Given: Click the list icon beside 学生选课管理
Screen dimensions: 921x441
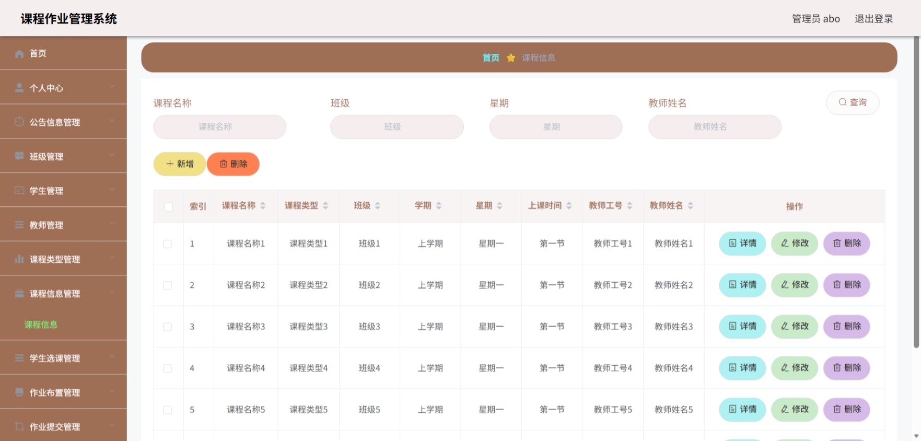Looking at the screenshot, I should (x=19, y=358).
